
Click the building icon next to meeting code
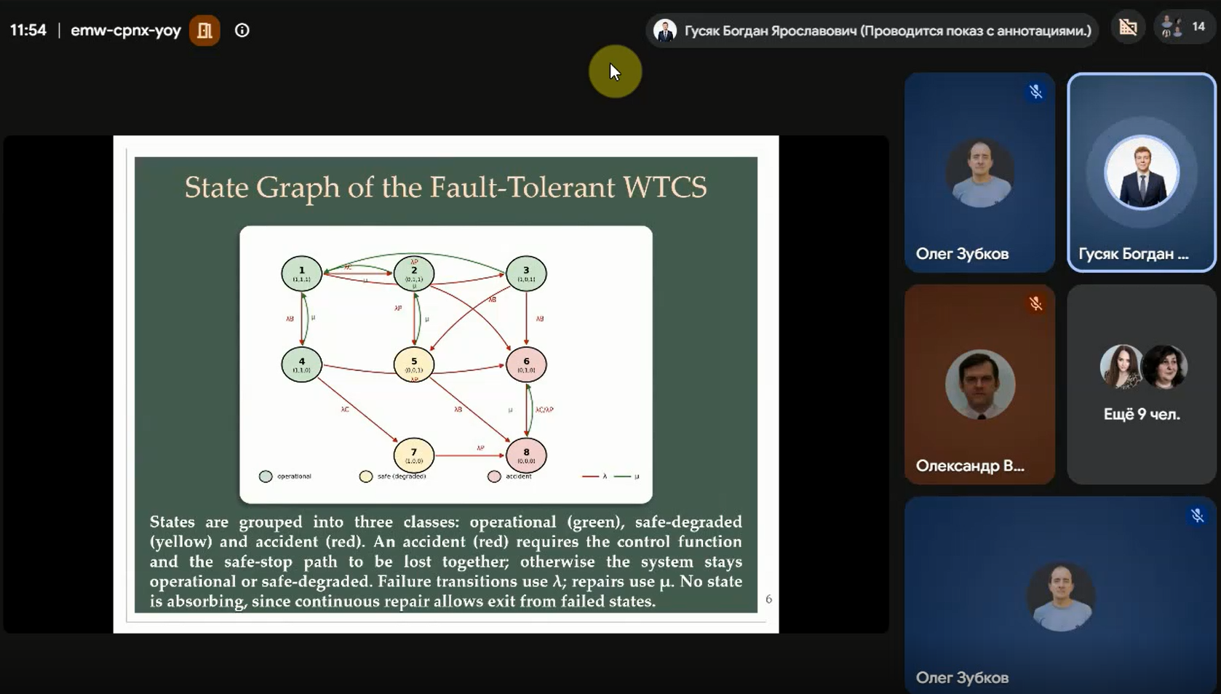204,31
